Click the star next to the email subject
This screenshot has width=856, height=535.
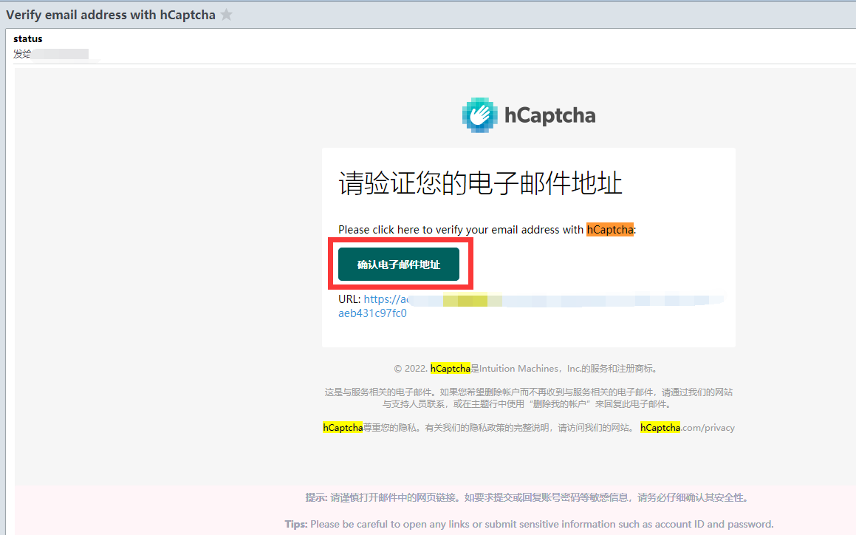point(226,13)
